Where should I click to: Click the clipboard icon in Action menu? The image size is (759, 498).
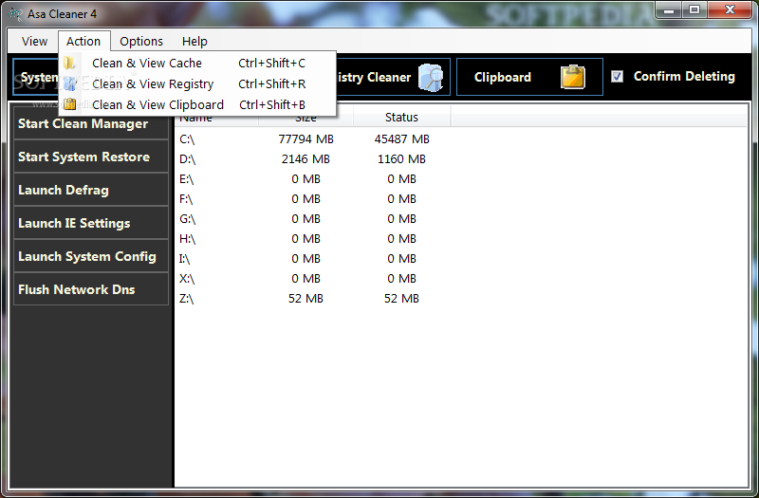(69, 104)
